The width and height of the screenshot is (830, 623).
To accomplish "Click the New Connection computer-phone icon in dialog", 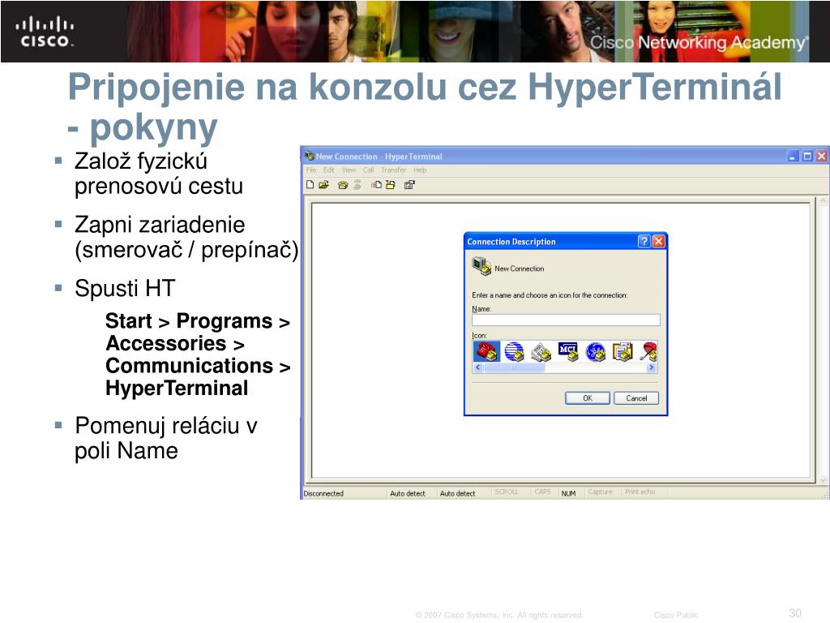I will pos(481,266).
